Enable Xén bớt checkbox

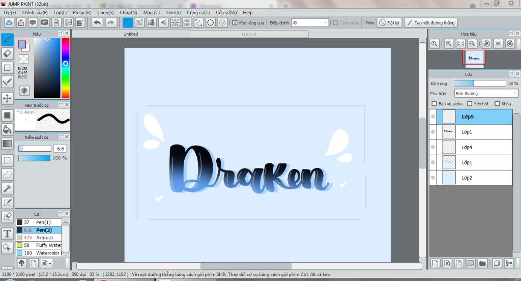[x=470, y=104]
